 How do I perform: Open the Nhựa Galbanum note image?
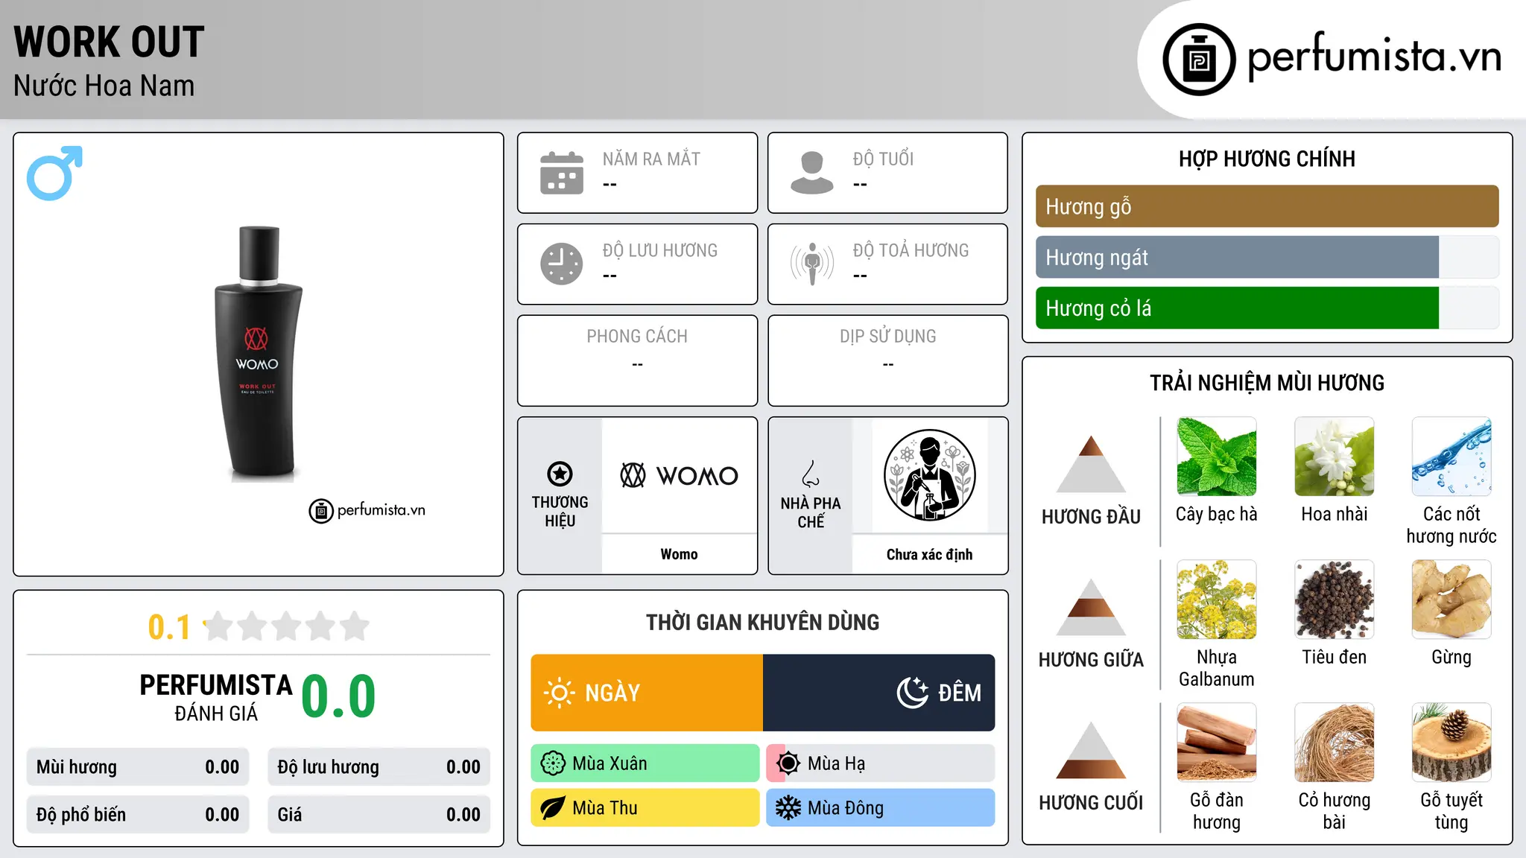tap(1217, 600)
